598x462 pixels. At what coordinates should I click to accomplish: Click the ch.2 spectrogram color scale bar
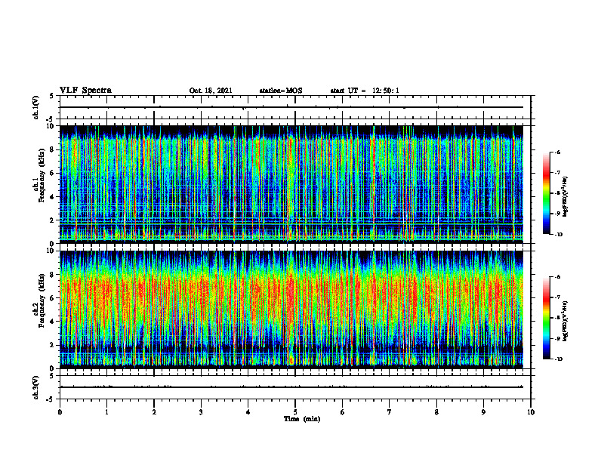[547, 318]
